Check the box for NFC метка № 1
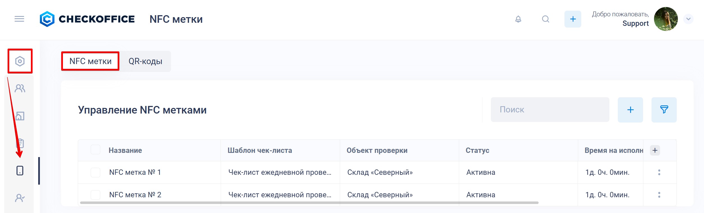Viewport: 704px width, 213px height. pos(95,172)
